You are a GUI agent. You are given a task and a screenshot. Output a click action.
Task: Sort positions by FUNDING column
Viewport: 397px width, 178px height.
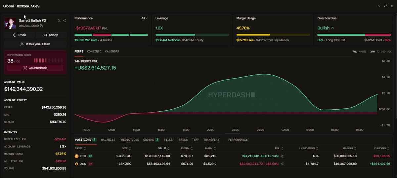[x=382, y=149]
